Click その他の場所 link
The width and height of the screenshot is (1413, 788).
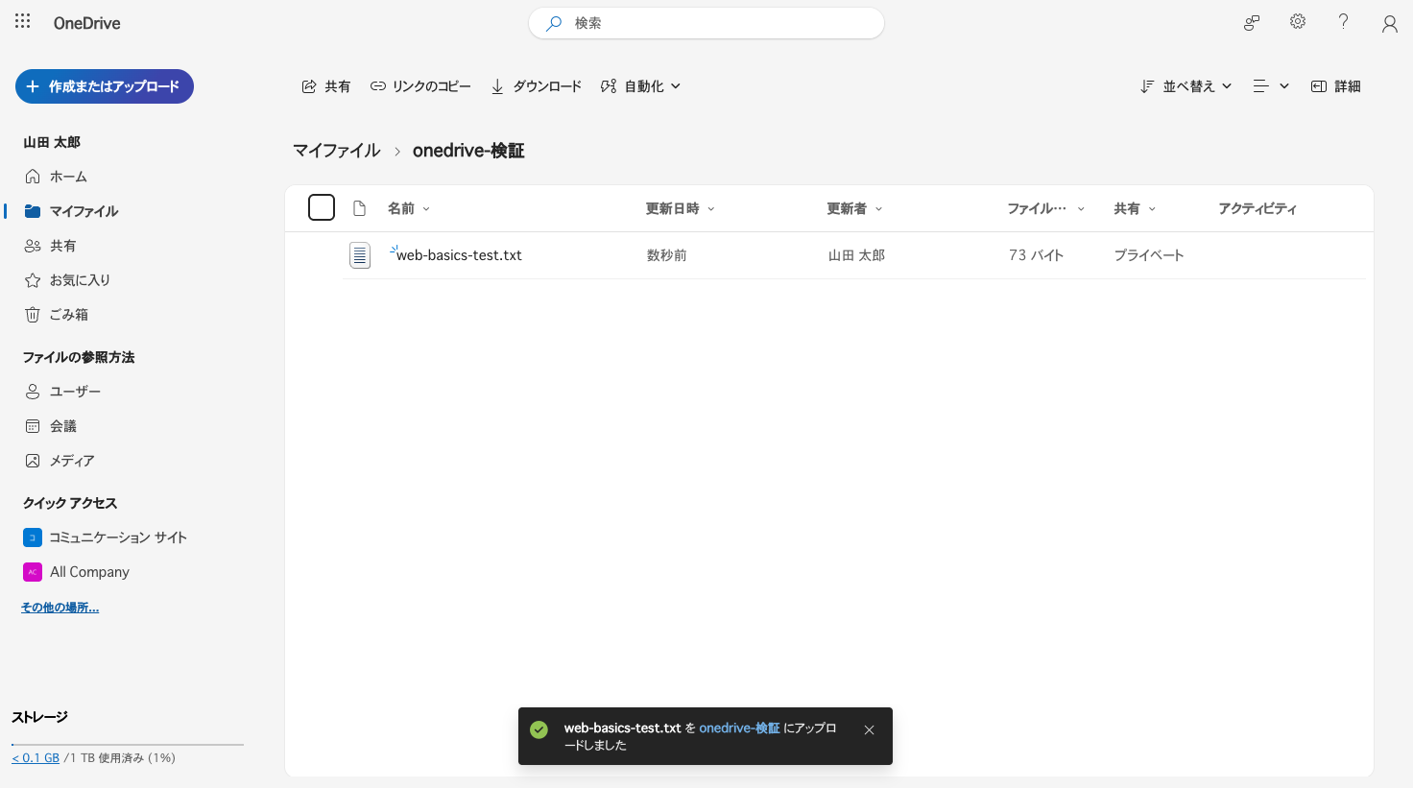pos(60,608)
